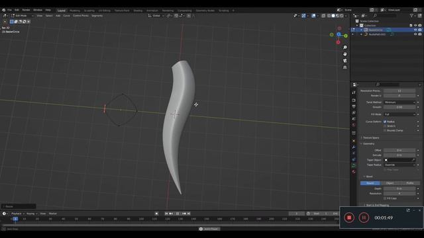The height and width of the screenshot is (238, 424).
Task: Click the Smooth value slider
Action: [399, 107]
